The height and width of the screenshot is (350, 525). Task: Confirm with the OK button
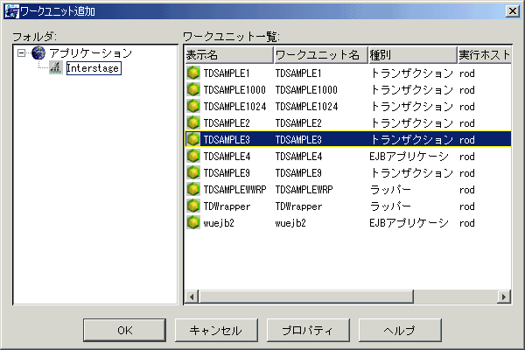point(124,330)
